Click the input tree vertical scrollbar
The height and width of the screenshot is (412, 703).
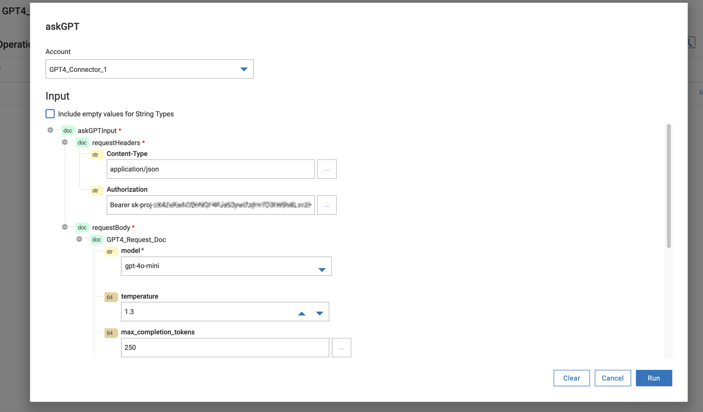(669, 186)
